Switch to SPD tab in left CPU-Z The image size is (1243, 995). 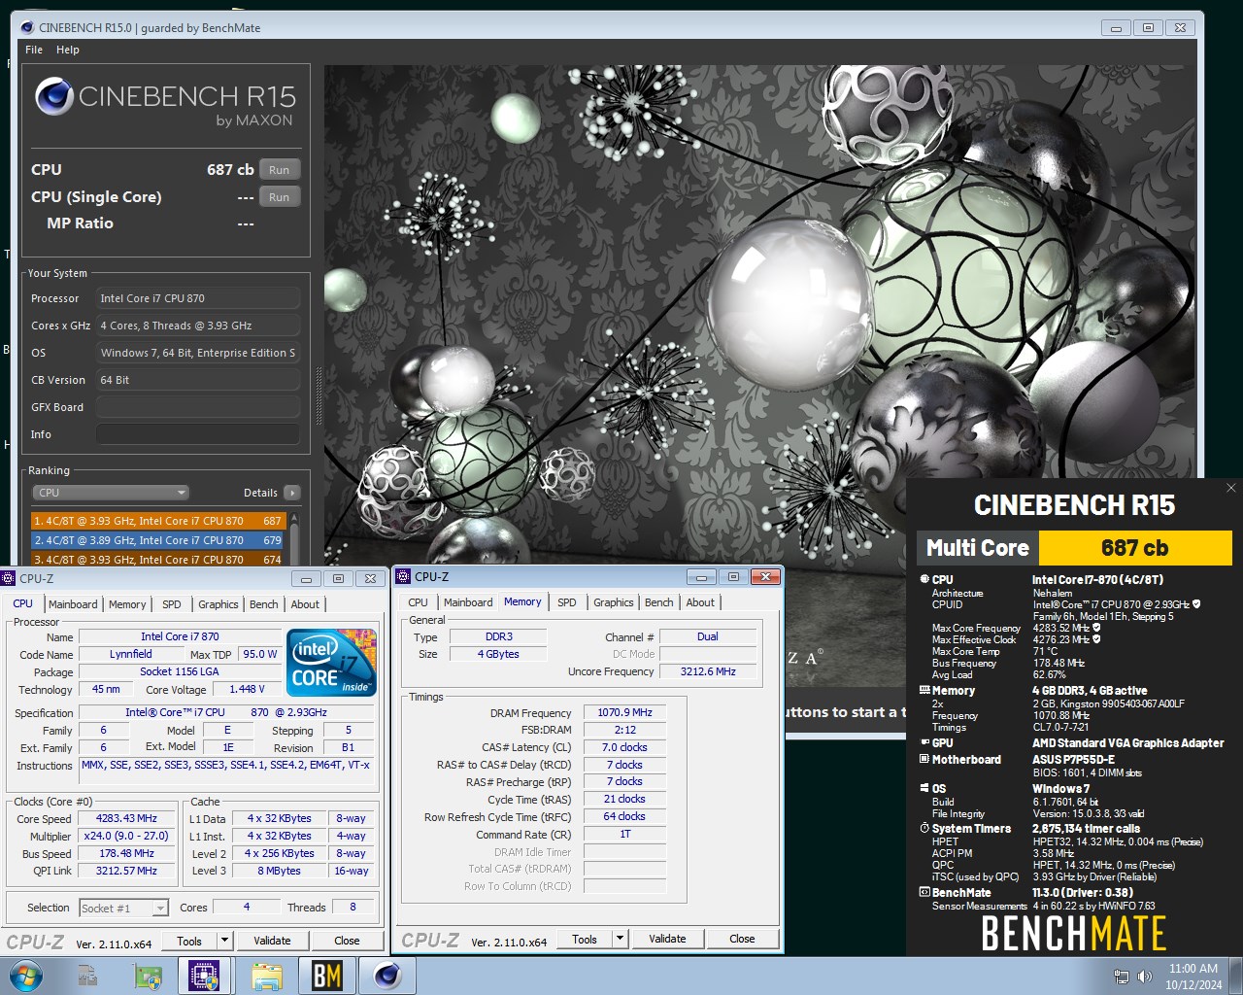[171, 604]
